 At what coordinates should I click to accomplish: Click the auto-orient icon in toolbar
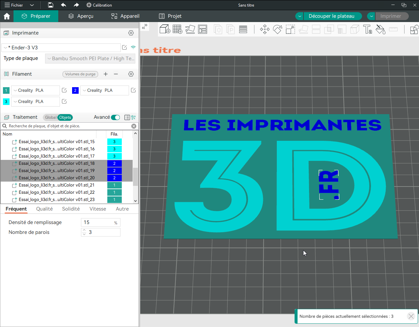click(190, 29)
